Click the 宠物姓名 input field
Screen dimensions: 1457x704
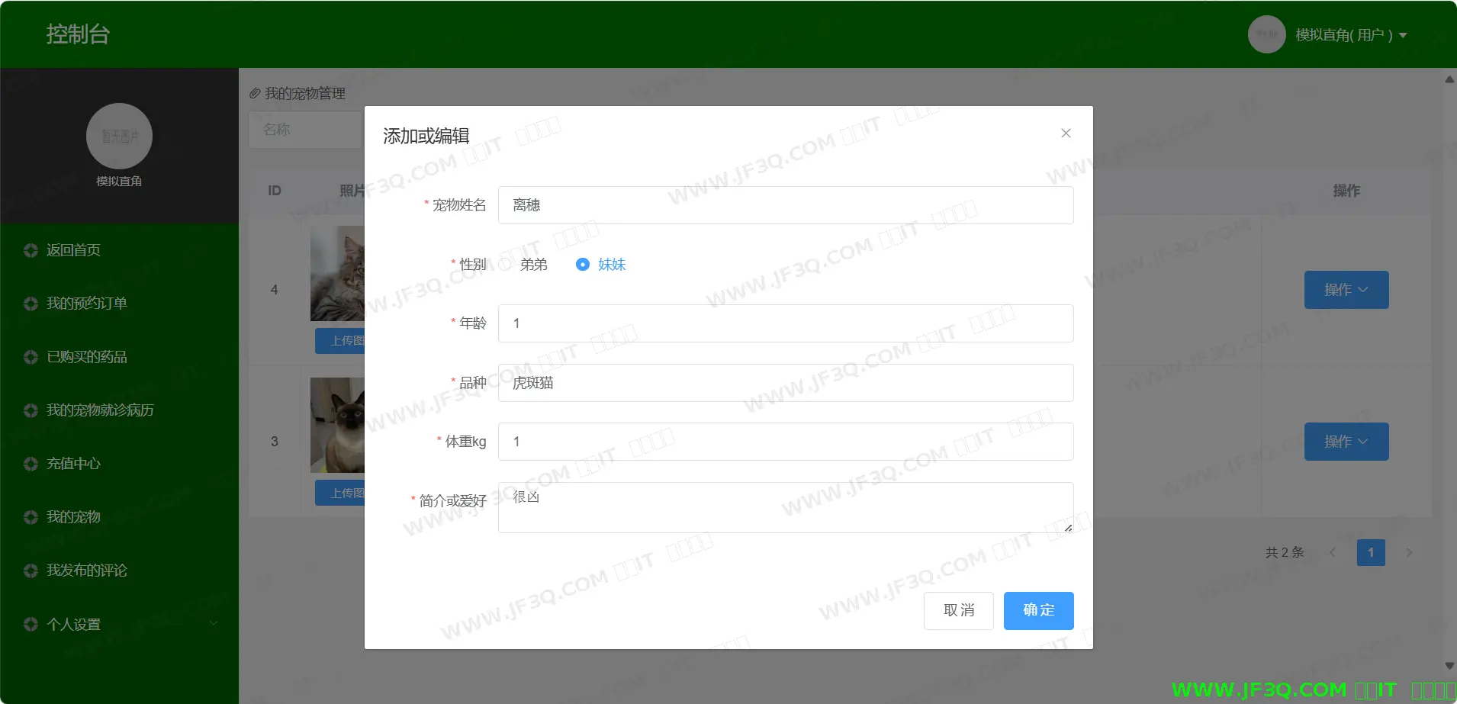coord(785,205)
